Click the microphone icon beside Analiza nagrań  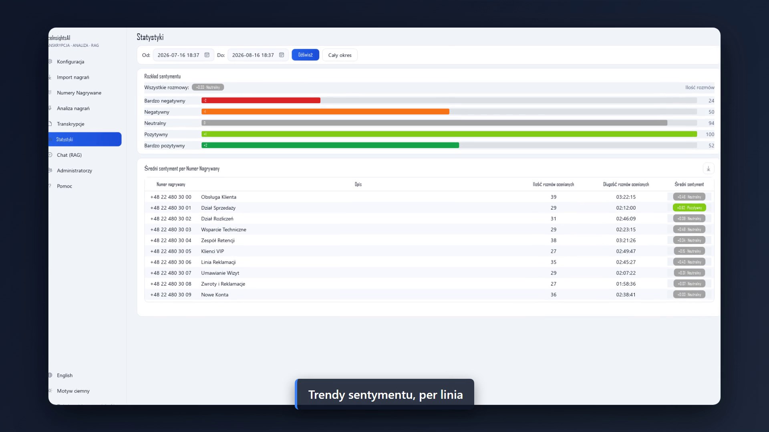[x=50, y=108]
